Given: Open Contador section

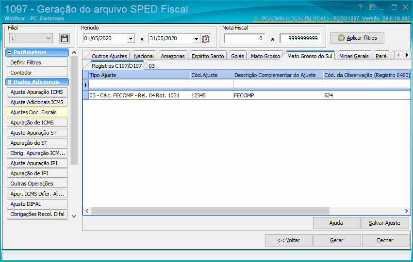Looking at the screenshot, I should pyautogui.click(x=37, y=73).
